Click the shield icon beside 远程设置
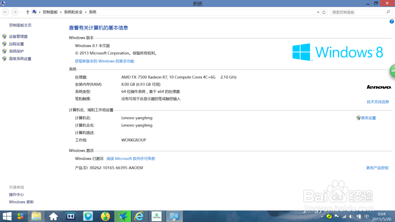Viewport: 395px width, 222px height. click(4, 44)
